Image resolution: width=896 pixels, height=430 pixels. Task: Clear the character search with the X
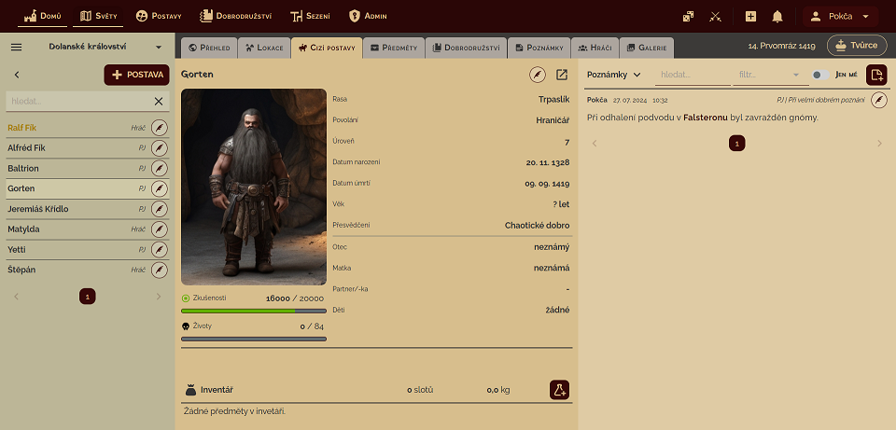[x=159, y=101]
